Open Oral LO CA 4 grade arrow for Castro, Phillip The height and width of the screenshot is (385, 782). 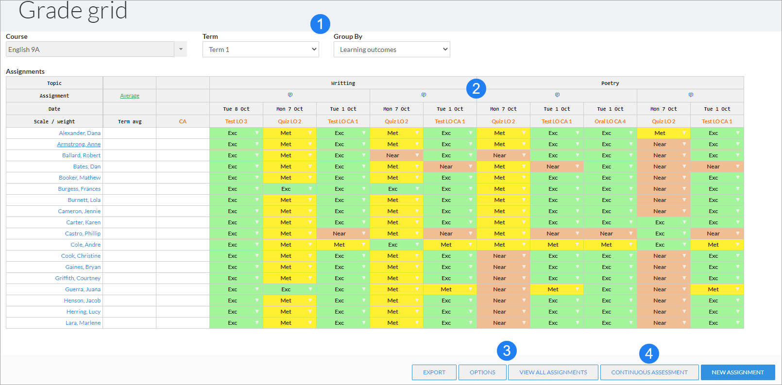(631, 234)
